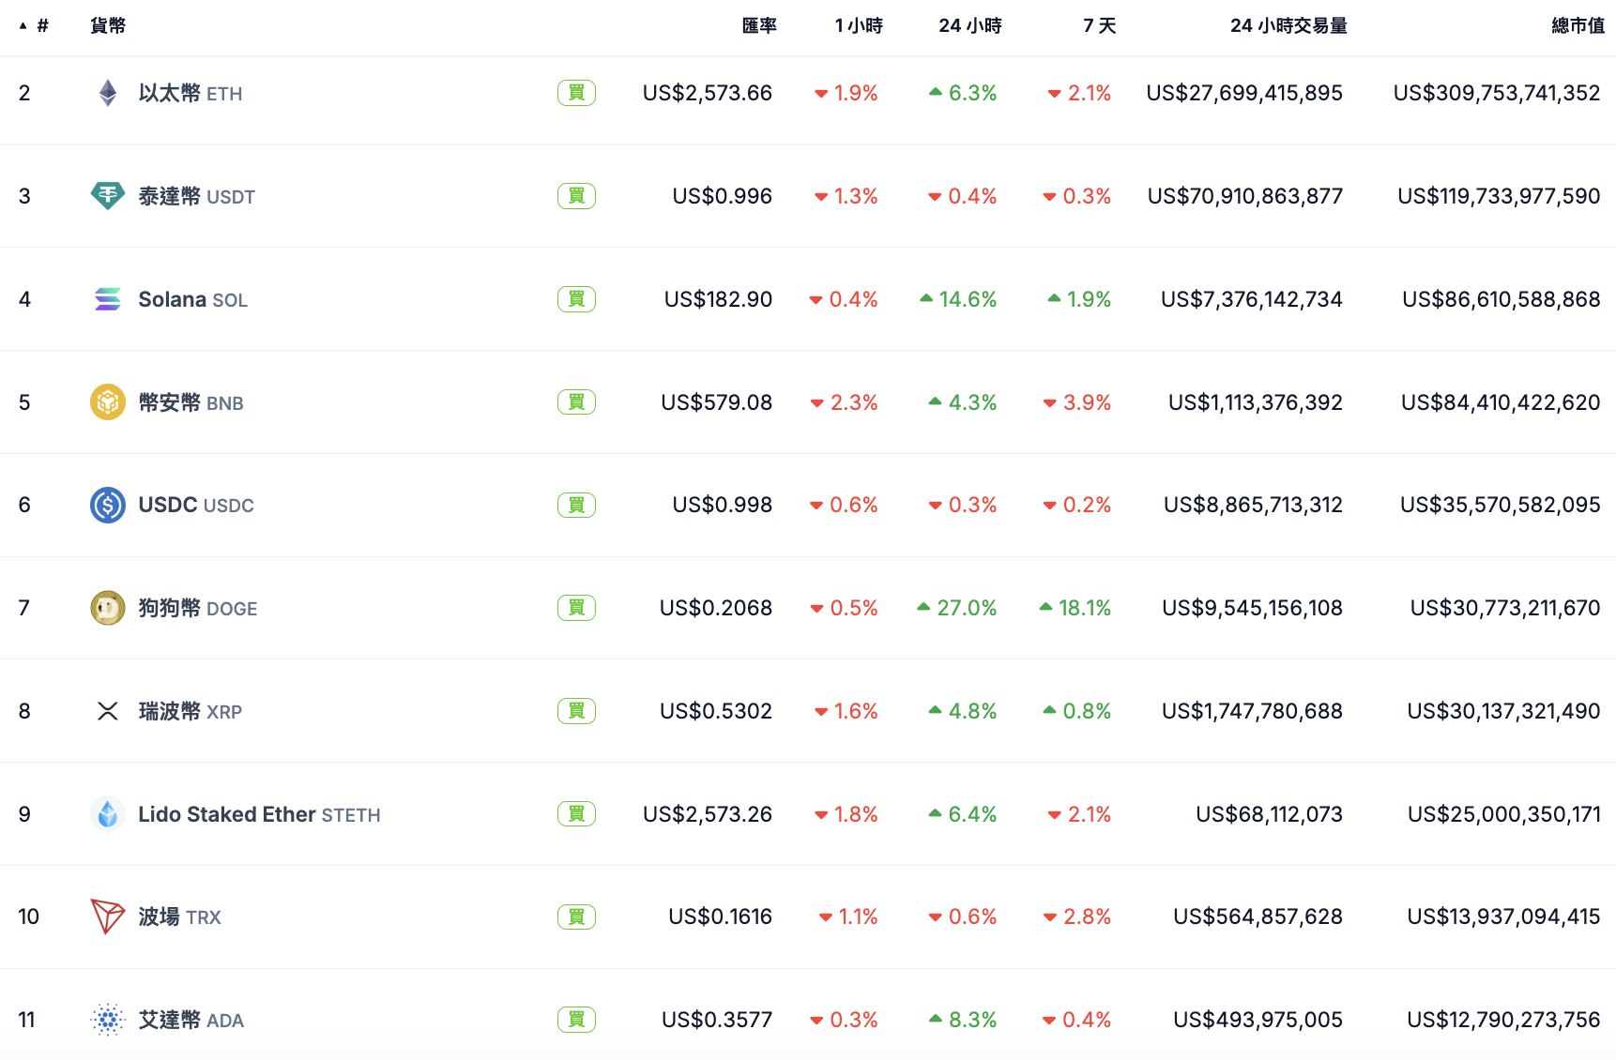This screenshot has height=1060, width=1616.
Task: Sort by 總市值 column header
Action: point(1578,25)
